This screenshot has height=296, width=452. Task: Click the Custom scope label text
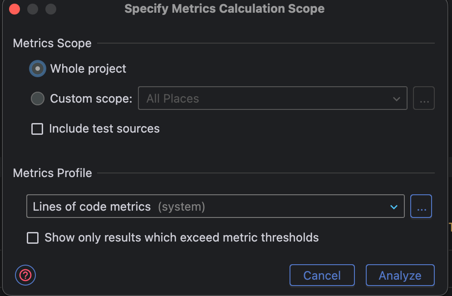pos(91,99)
